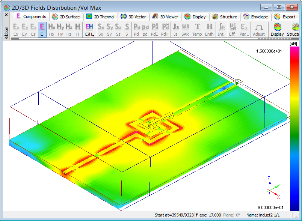Viewport: 302px width, 221px height.
Task: Toggle the Hz field component
Action: point(69,29)
